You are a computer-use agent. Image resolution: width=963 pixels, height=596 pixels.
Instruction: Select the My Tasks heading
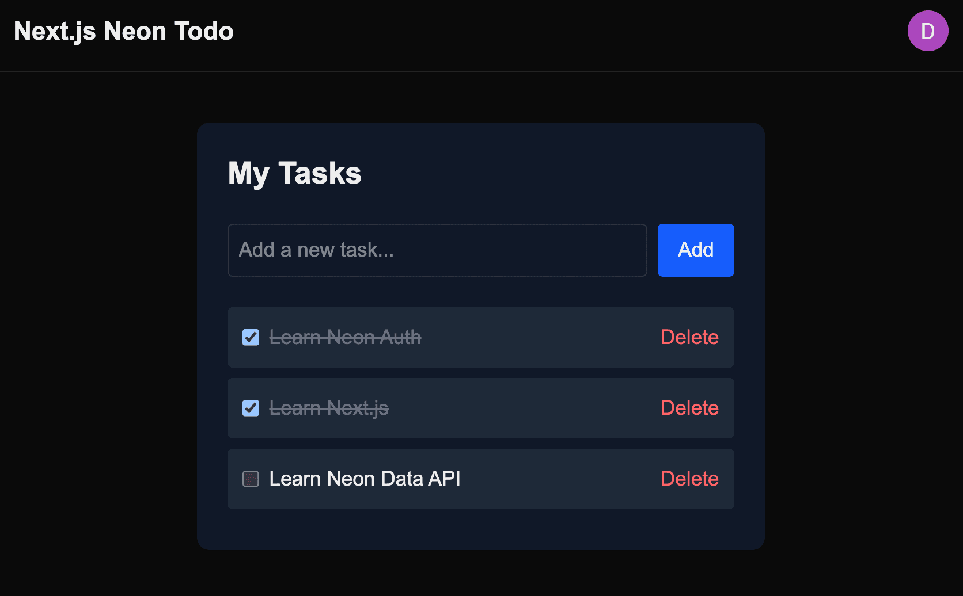click(x=294, y=173)
